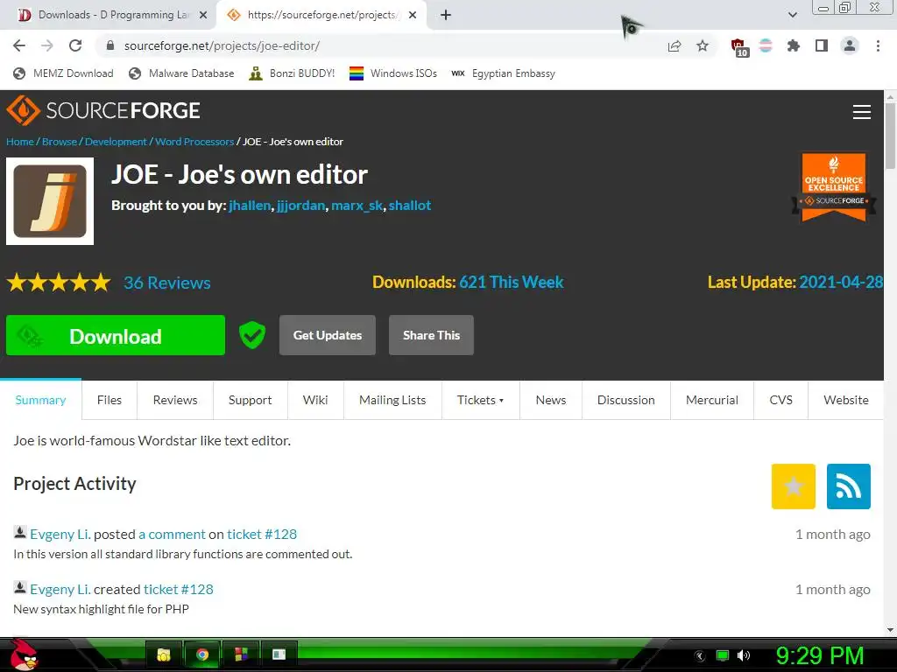The width and height of the screenshot is (897, 672).
Task: Click the SourceForge logo icon
Action: click(x=24, y=110)
